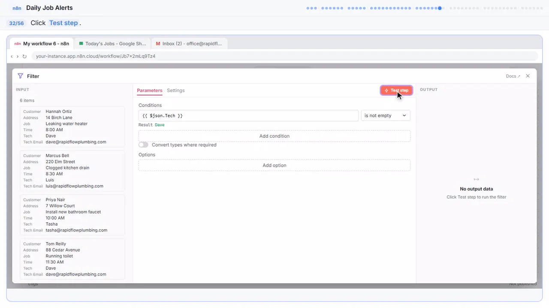Viewport: 549px width, 308px height.
Task: Click job text Running toilet
Action: click(x=60, y=256)
